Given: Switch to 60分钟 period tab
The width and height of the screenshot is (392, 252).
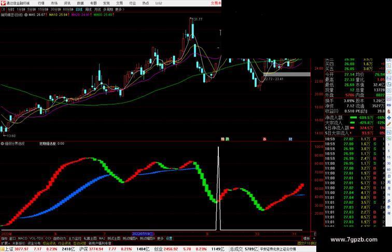Looking at the screenshot, I should point(68,9).
